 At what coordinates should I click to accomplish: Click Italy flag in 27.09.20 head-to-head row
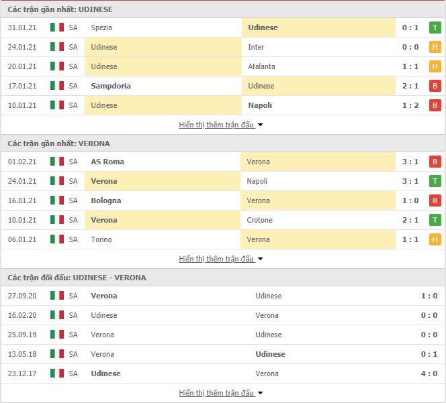pyautogui.click(x=57, y=295)
